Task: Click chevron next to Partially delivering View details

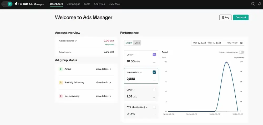Action: click(x=110, y=83)
